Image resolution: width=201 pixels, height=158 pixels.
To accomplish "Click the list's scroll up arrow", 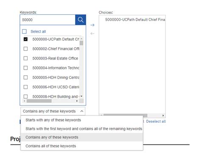I will (81, 39).
